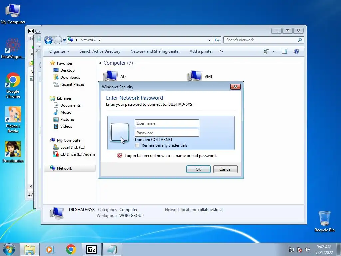
Task: Click the Action Center flag tray icon
Action: coord(299,250)
